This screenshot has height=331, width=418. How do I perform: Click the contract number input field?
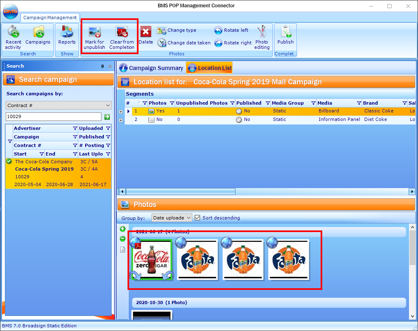[54, 116]
